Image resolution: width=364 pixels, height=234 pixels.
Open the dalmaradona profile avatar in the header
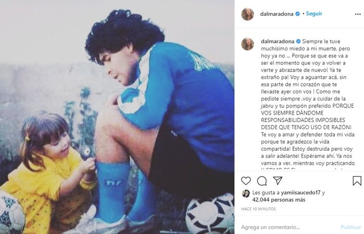(248, 14)
